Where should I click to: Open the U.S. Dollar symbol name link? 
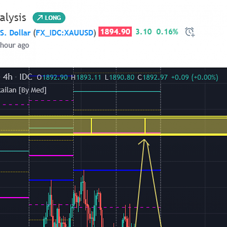15,33
